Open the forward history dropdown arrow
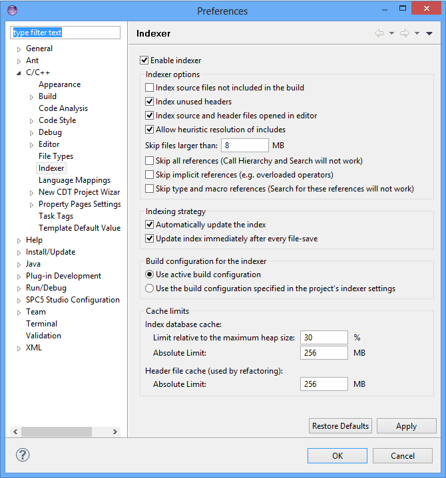 [417, 33]
